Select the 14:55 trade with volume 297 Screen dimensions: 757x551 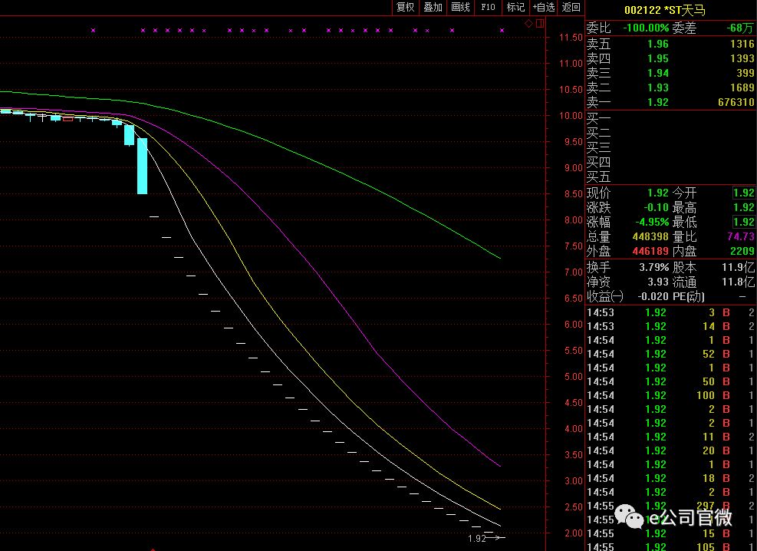click(670, 506)
